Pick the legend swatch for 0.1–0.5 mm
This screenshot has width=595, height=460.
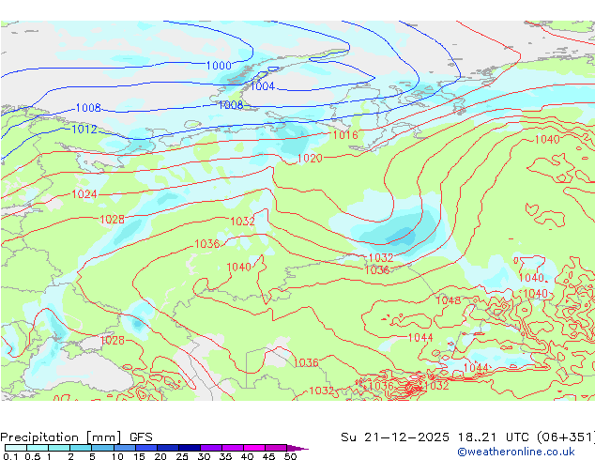tap(16, 448)
